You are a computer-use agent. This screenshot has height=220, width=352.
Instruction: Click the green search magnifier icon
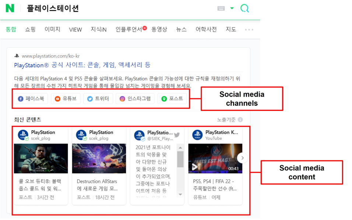244,8
